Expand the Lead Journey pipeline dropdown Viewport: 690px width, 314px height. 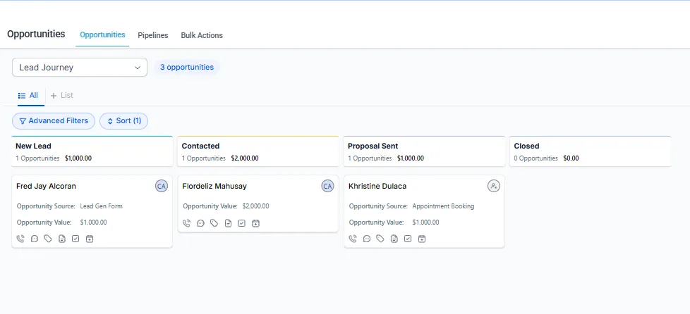point(80,68)
